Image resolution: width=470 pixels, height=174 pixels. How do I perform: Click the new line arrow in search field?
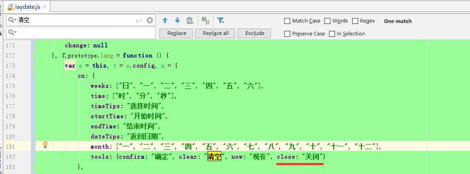[139, 20]
